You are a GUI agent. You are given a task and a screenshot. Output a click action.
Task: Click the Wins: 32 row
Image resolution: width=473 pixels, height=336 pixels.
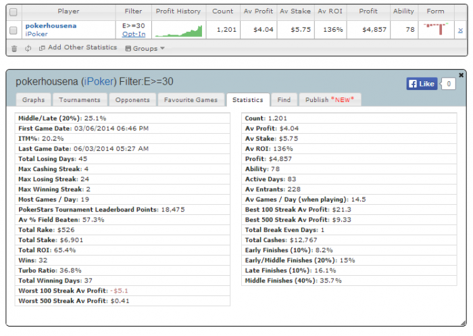click(x=122, y=260)
